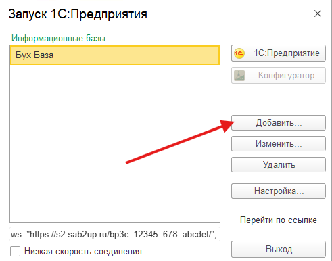Close the Запуск 1С:Предприятия window
The width and height of the screenshot is (332, 261).
(318, 14)
